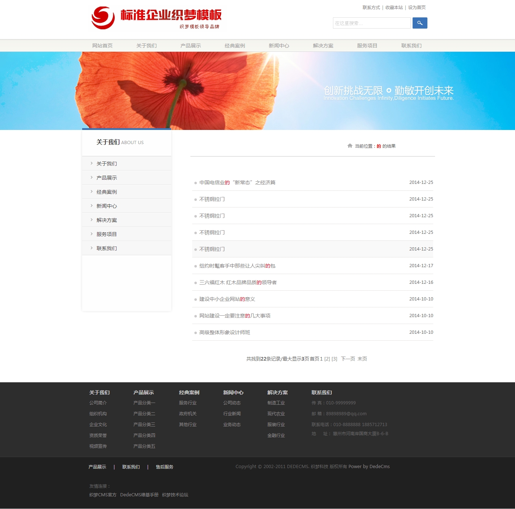This screenshot has width=515, height=509.
Task: Open 产品展示 in the top navigation bar
Action: 190,46
